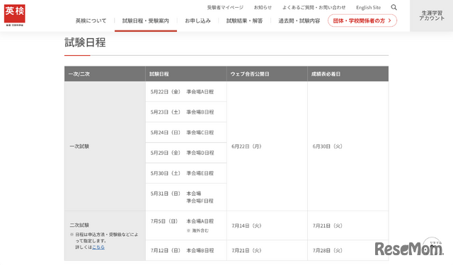Open よくあるご質問・お問い合わせ link
The height and width of the screenshot is (265, 453).
[x=314, y=8]
